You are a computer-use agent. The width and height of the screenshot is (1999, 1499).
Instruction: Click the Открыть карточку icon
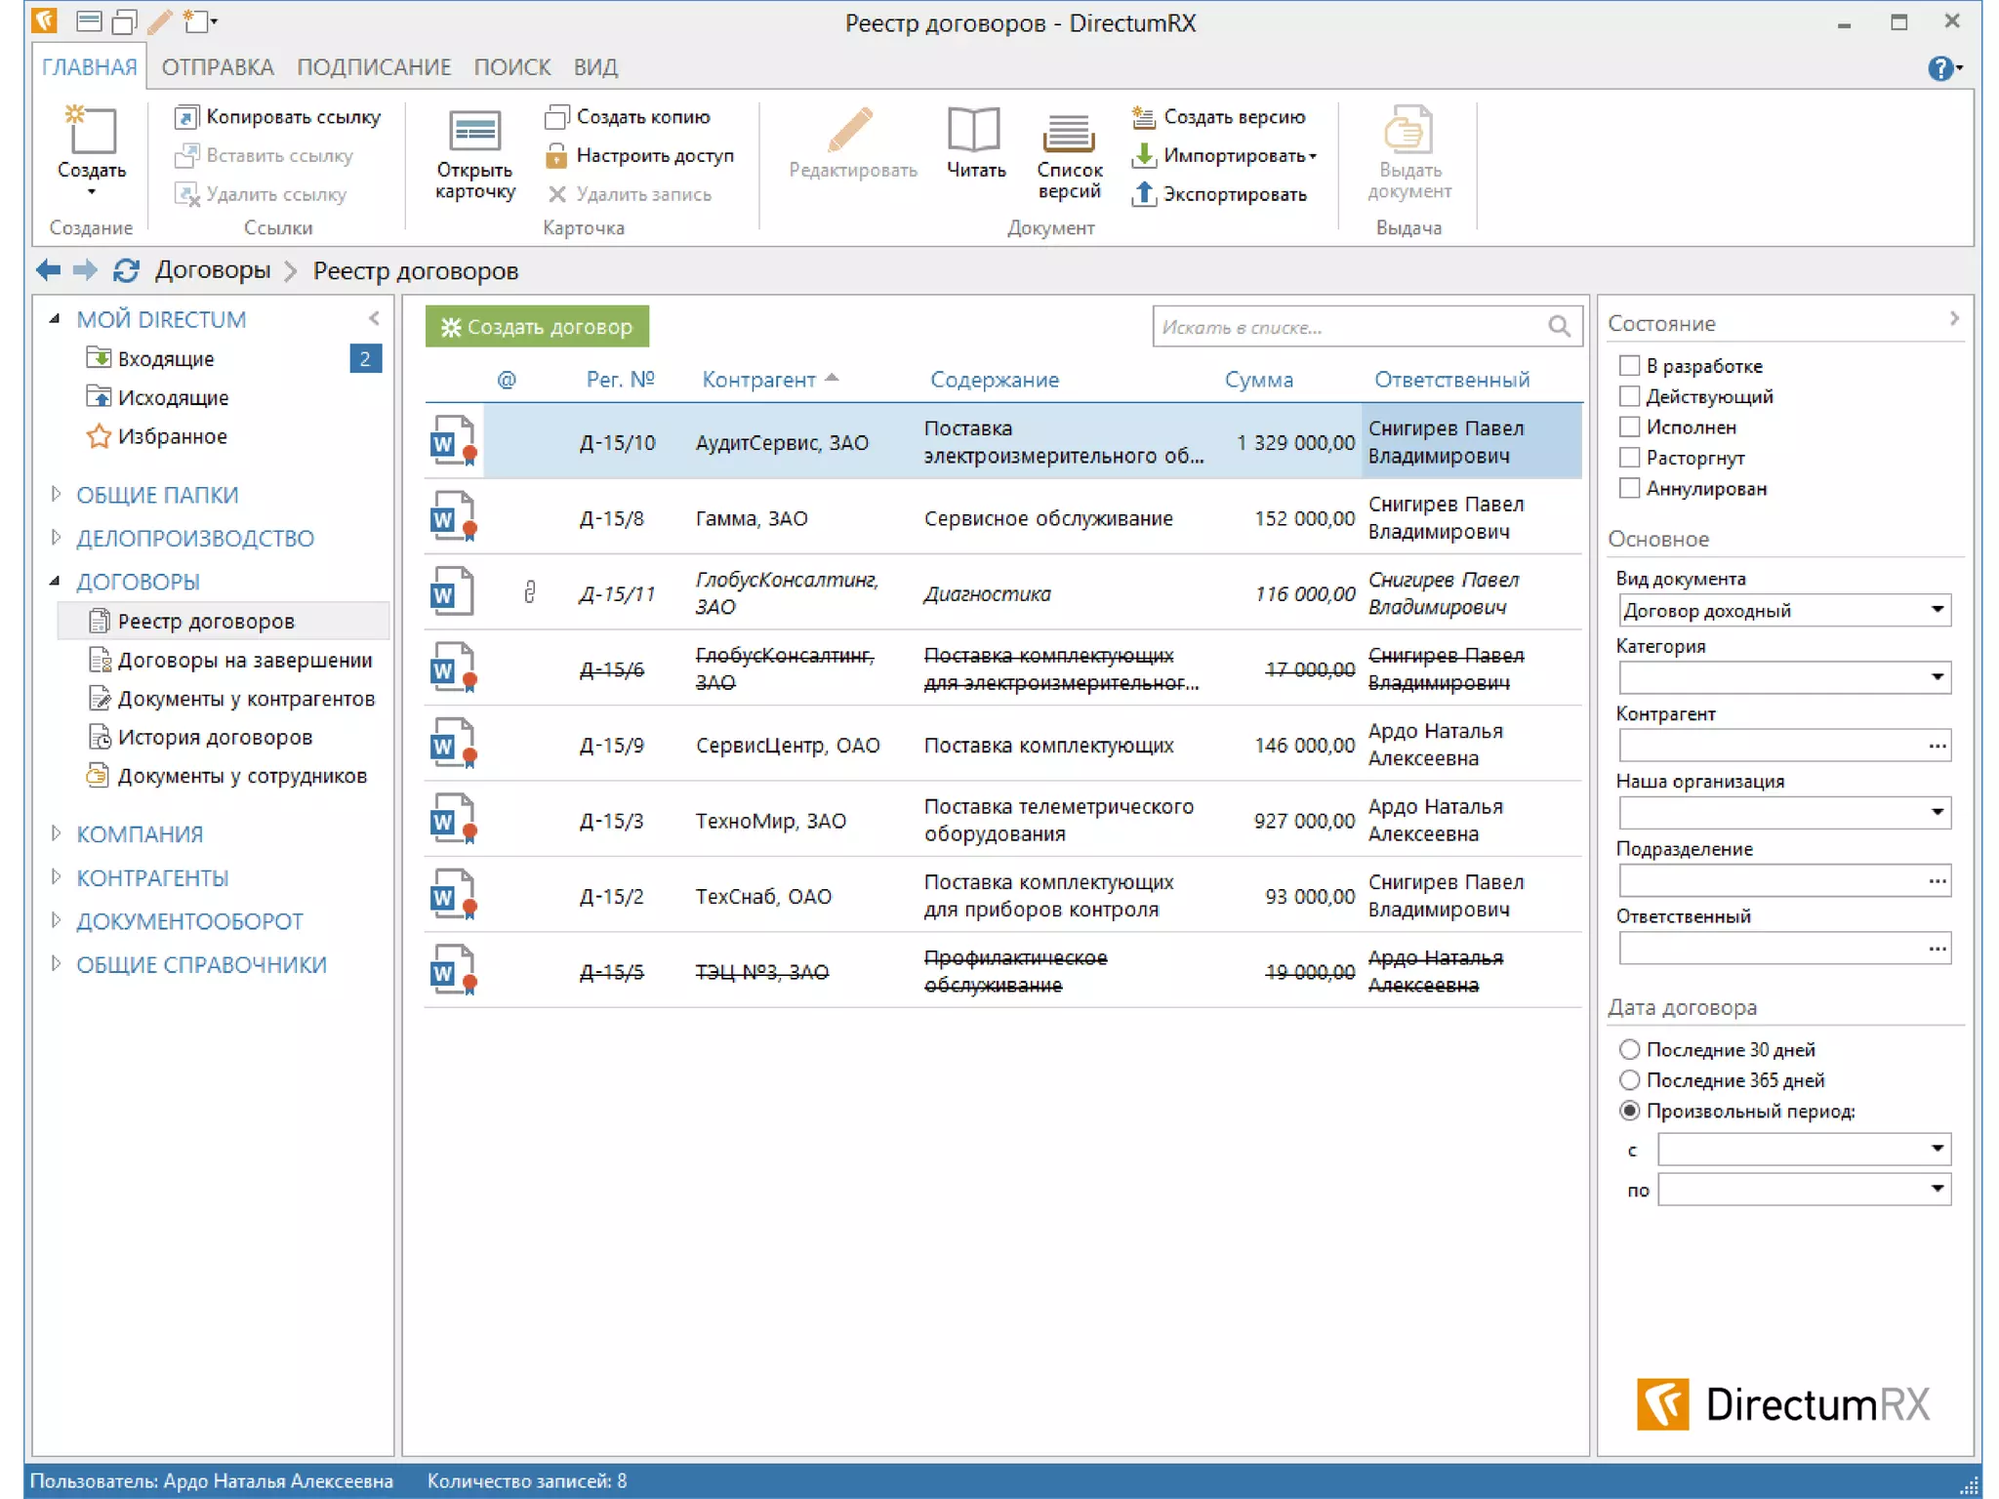click(474, 132)
